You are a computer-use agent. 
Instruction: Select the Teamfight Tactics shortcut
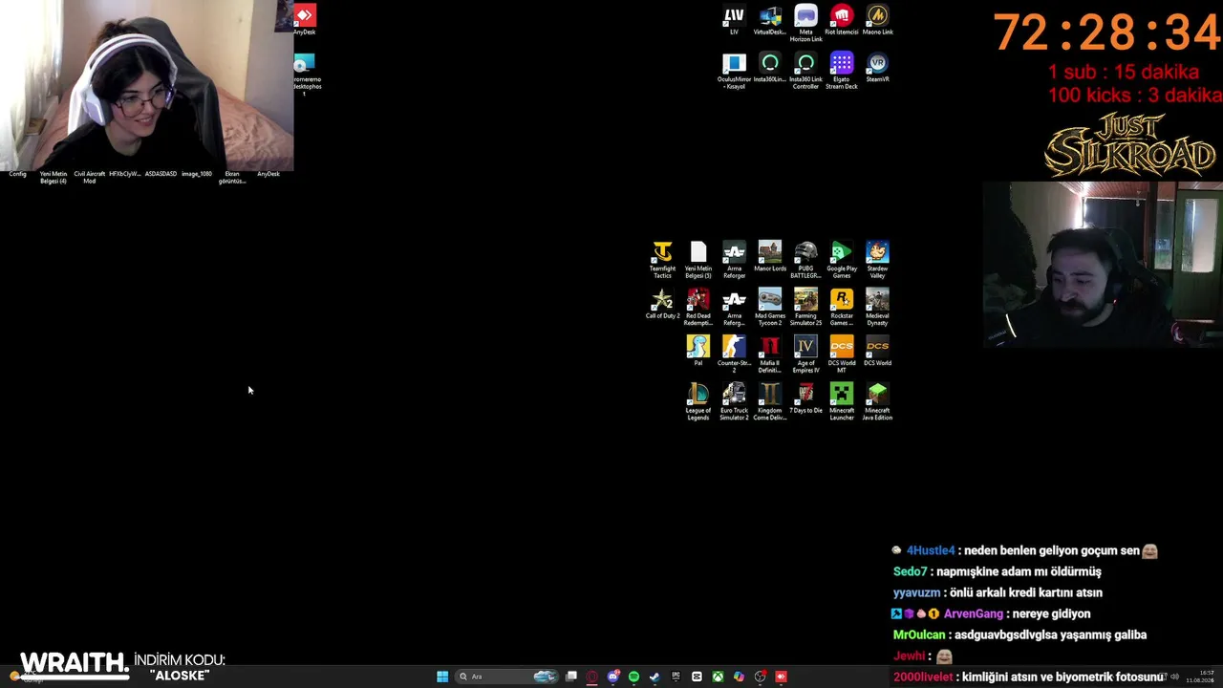point(662,260)
